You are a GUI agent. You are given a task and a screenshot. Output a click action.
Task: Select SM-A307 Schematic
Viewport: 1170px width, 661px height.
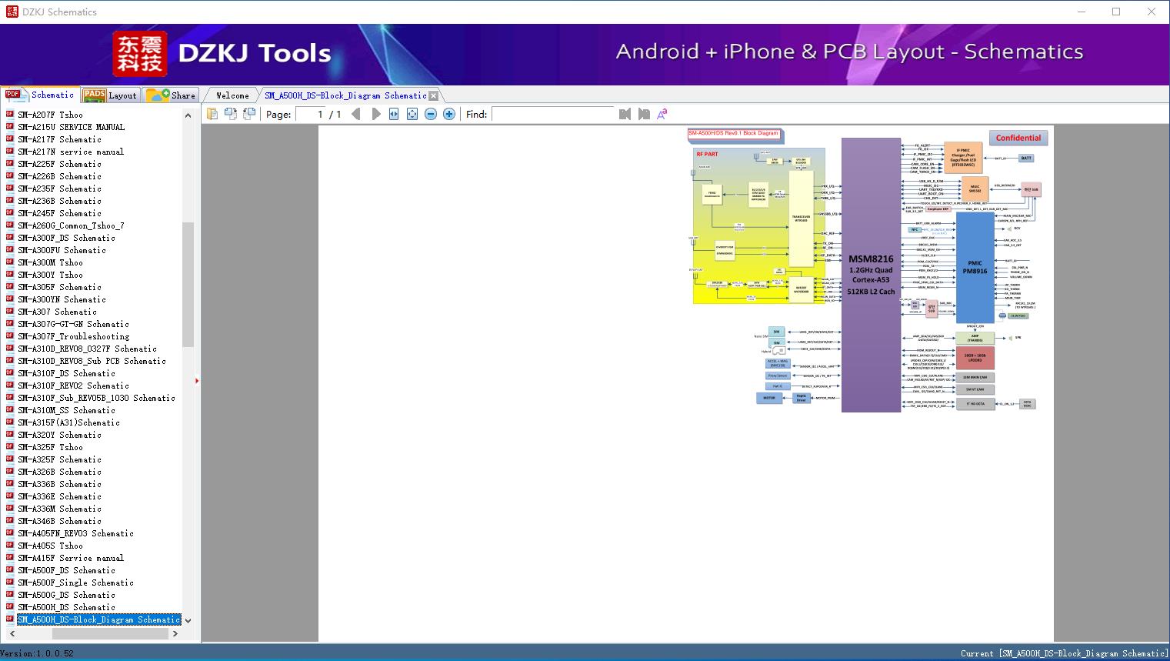(x=57, y=312)
